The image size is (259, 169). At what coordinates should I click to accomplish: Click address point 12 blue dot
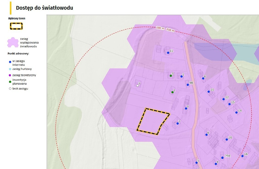coord(224,99)
